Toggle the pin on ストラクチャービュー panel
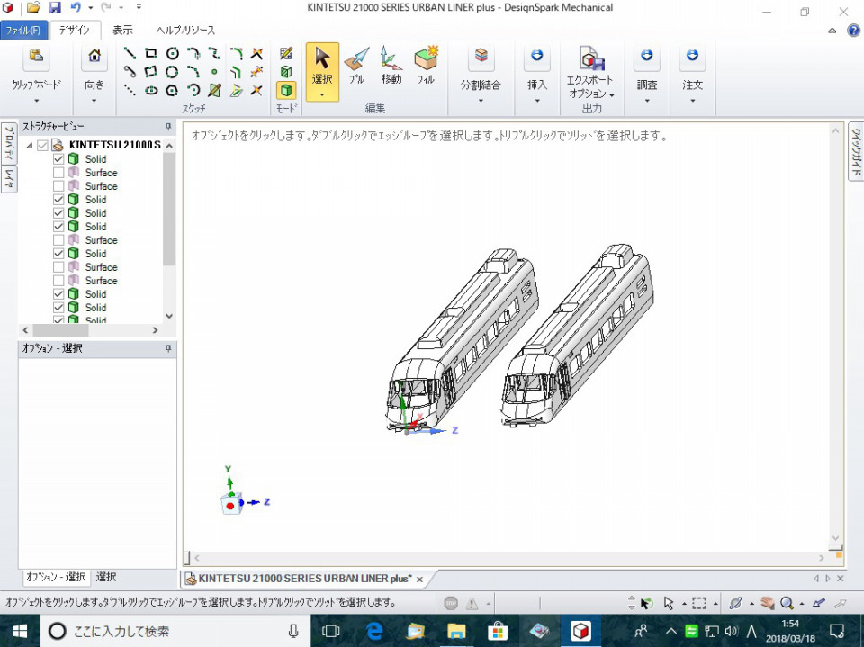This screenshot has height=647, width=864. (x=168, y=127)
